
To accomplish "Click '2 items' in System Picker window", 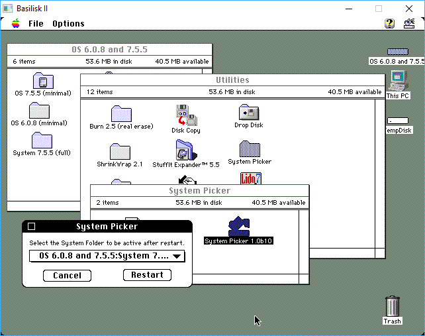I will click(x=107, y=203).
